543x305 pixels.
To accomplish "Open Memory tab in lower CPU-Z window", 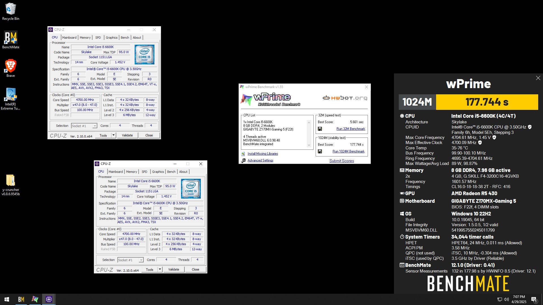I will (132, 172).
